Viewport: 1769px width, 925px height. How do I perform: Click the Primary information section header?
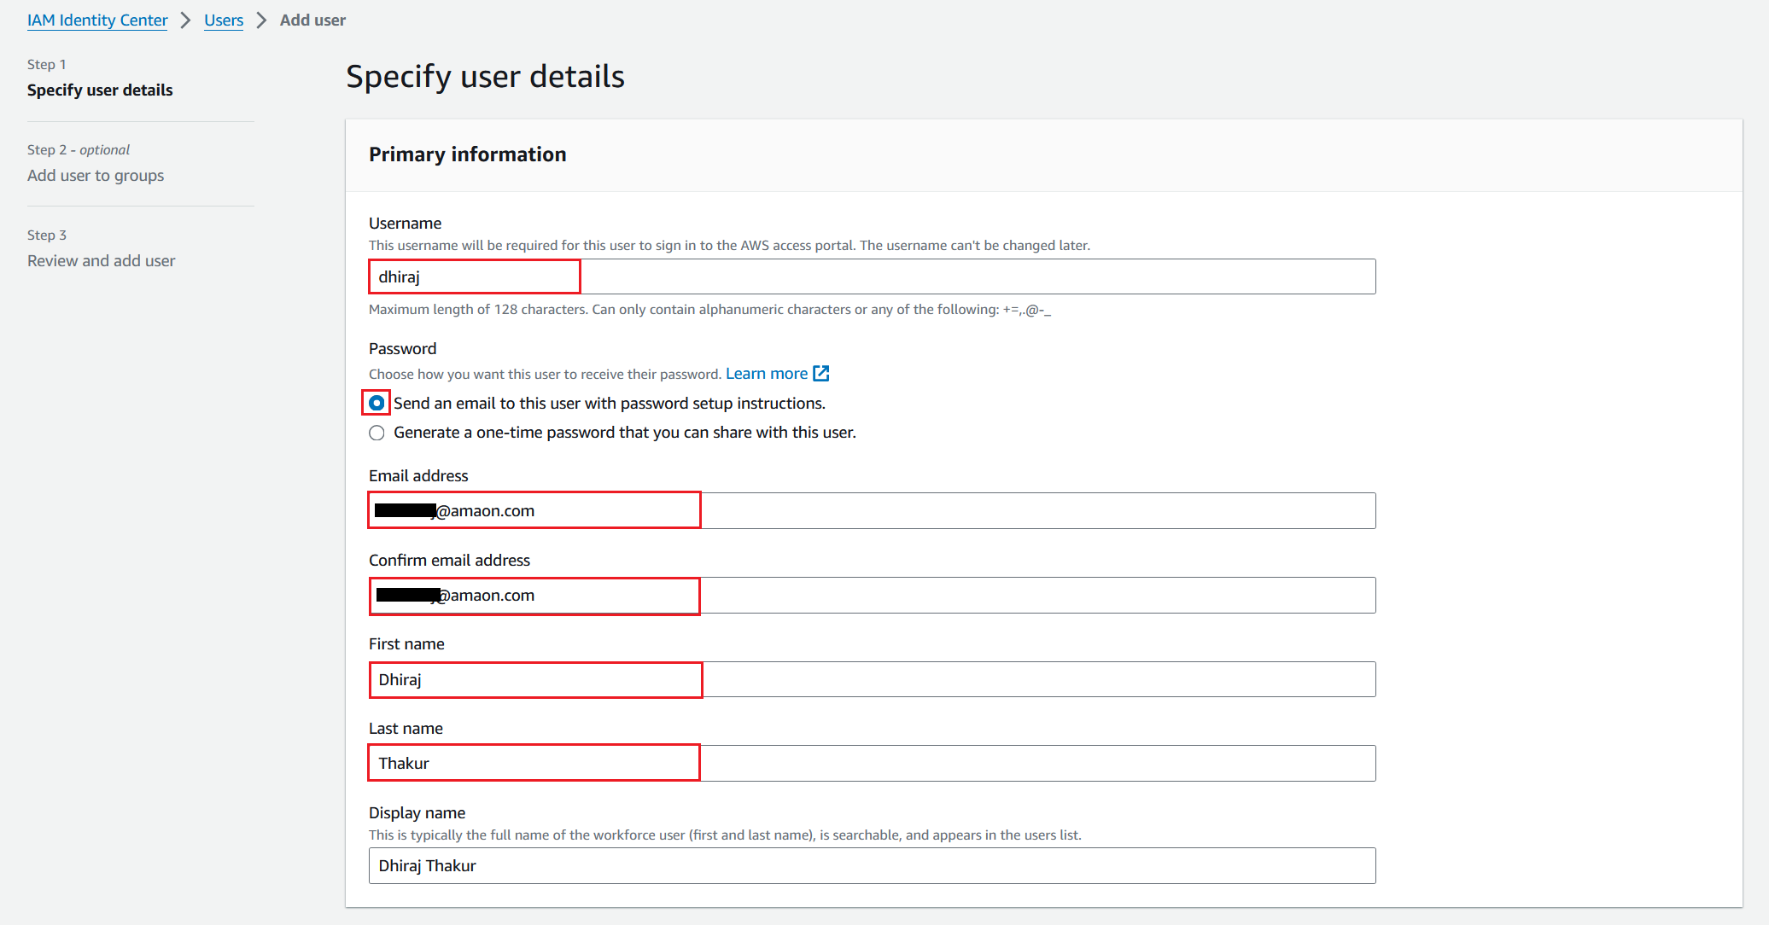[x=467, y=154]
